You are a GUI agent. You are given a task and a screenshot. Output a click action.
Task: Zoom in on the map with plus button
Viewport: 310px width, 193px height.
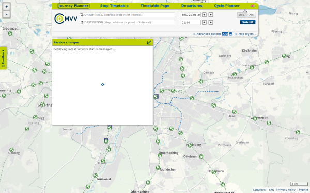(7, 7)
